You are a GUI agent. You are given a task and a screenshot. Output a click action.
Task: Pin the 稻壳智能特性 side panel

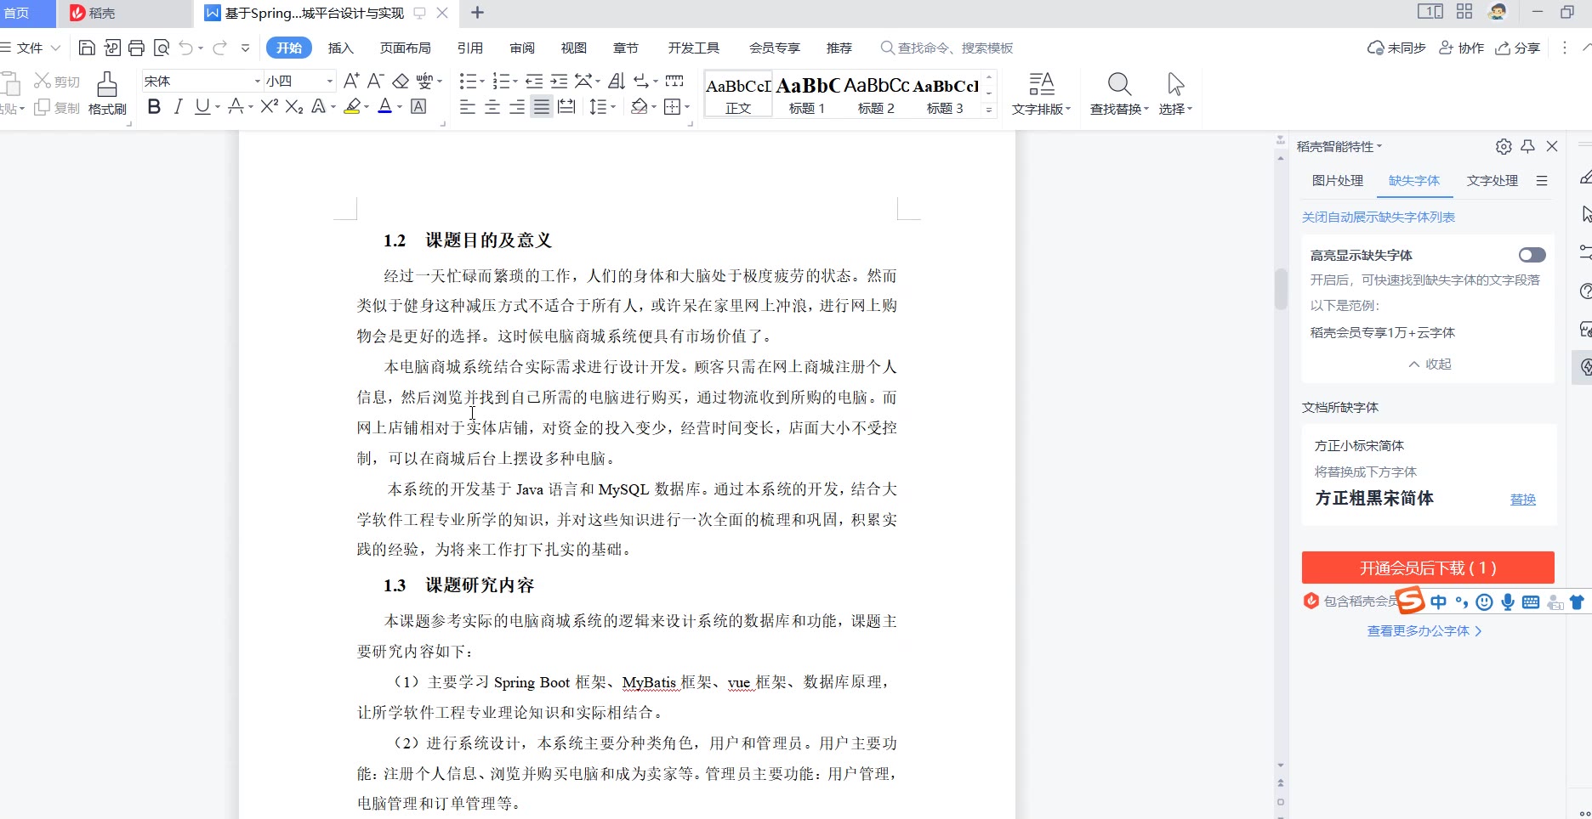click(x=1528, y=146)
